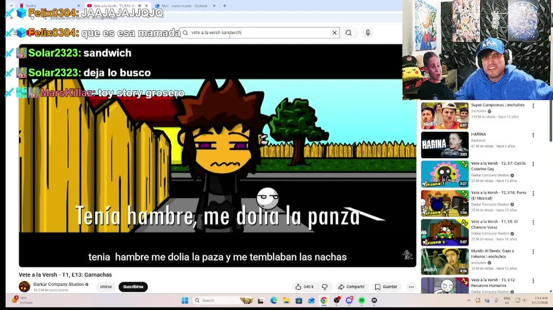
Task: Switch ENG ES input language
Action: pyautogui.click(x=507, y=301)
